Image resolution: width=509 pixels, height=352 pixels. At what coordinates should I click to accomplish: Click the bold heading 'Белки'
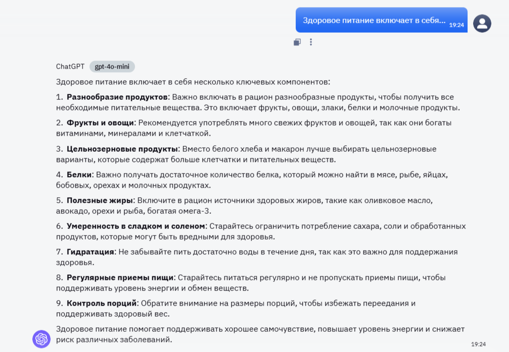point(79,174)
